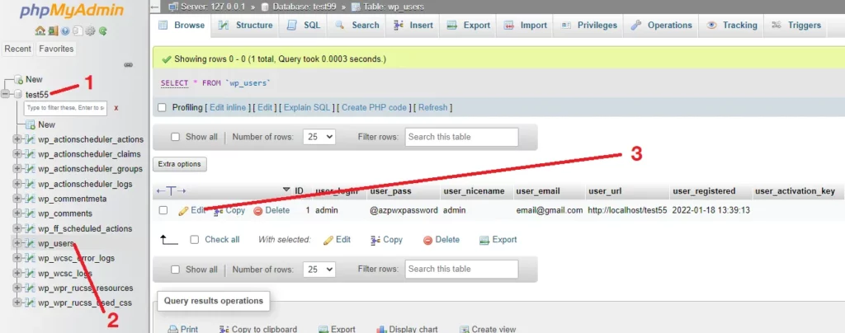Click the Favorites button
Screen dimensions: 845x333
click(56, 49)
